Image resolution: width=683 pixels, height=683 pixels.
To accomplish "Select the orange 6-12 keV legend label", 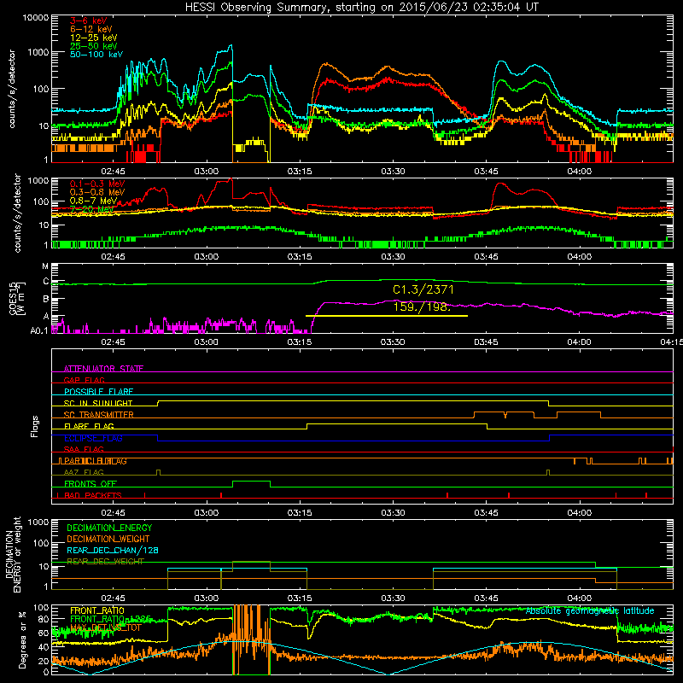I will [91, 29].
